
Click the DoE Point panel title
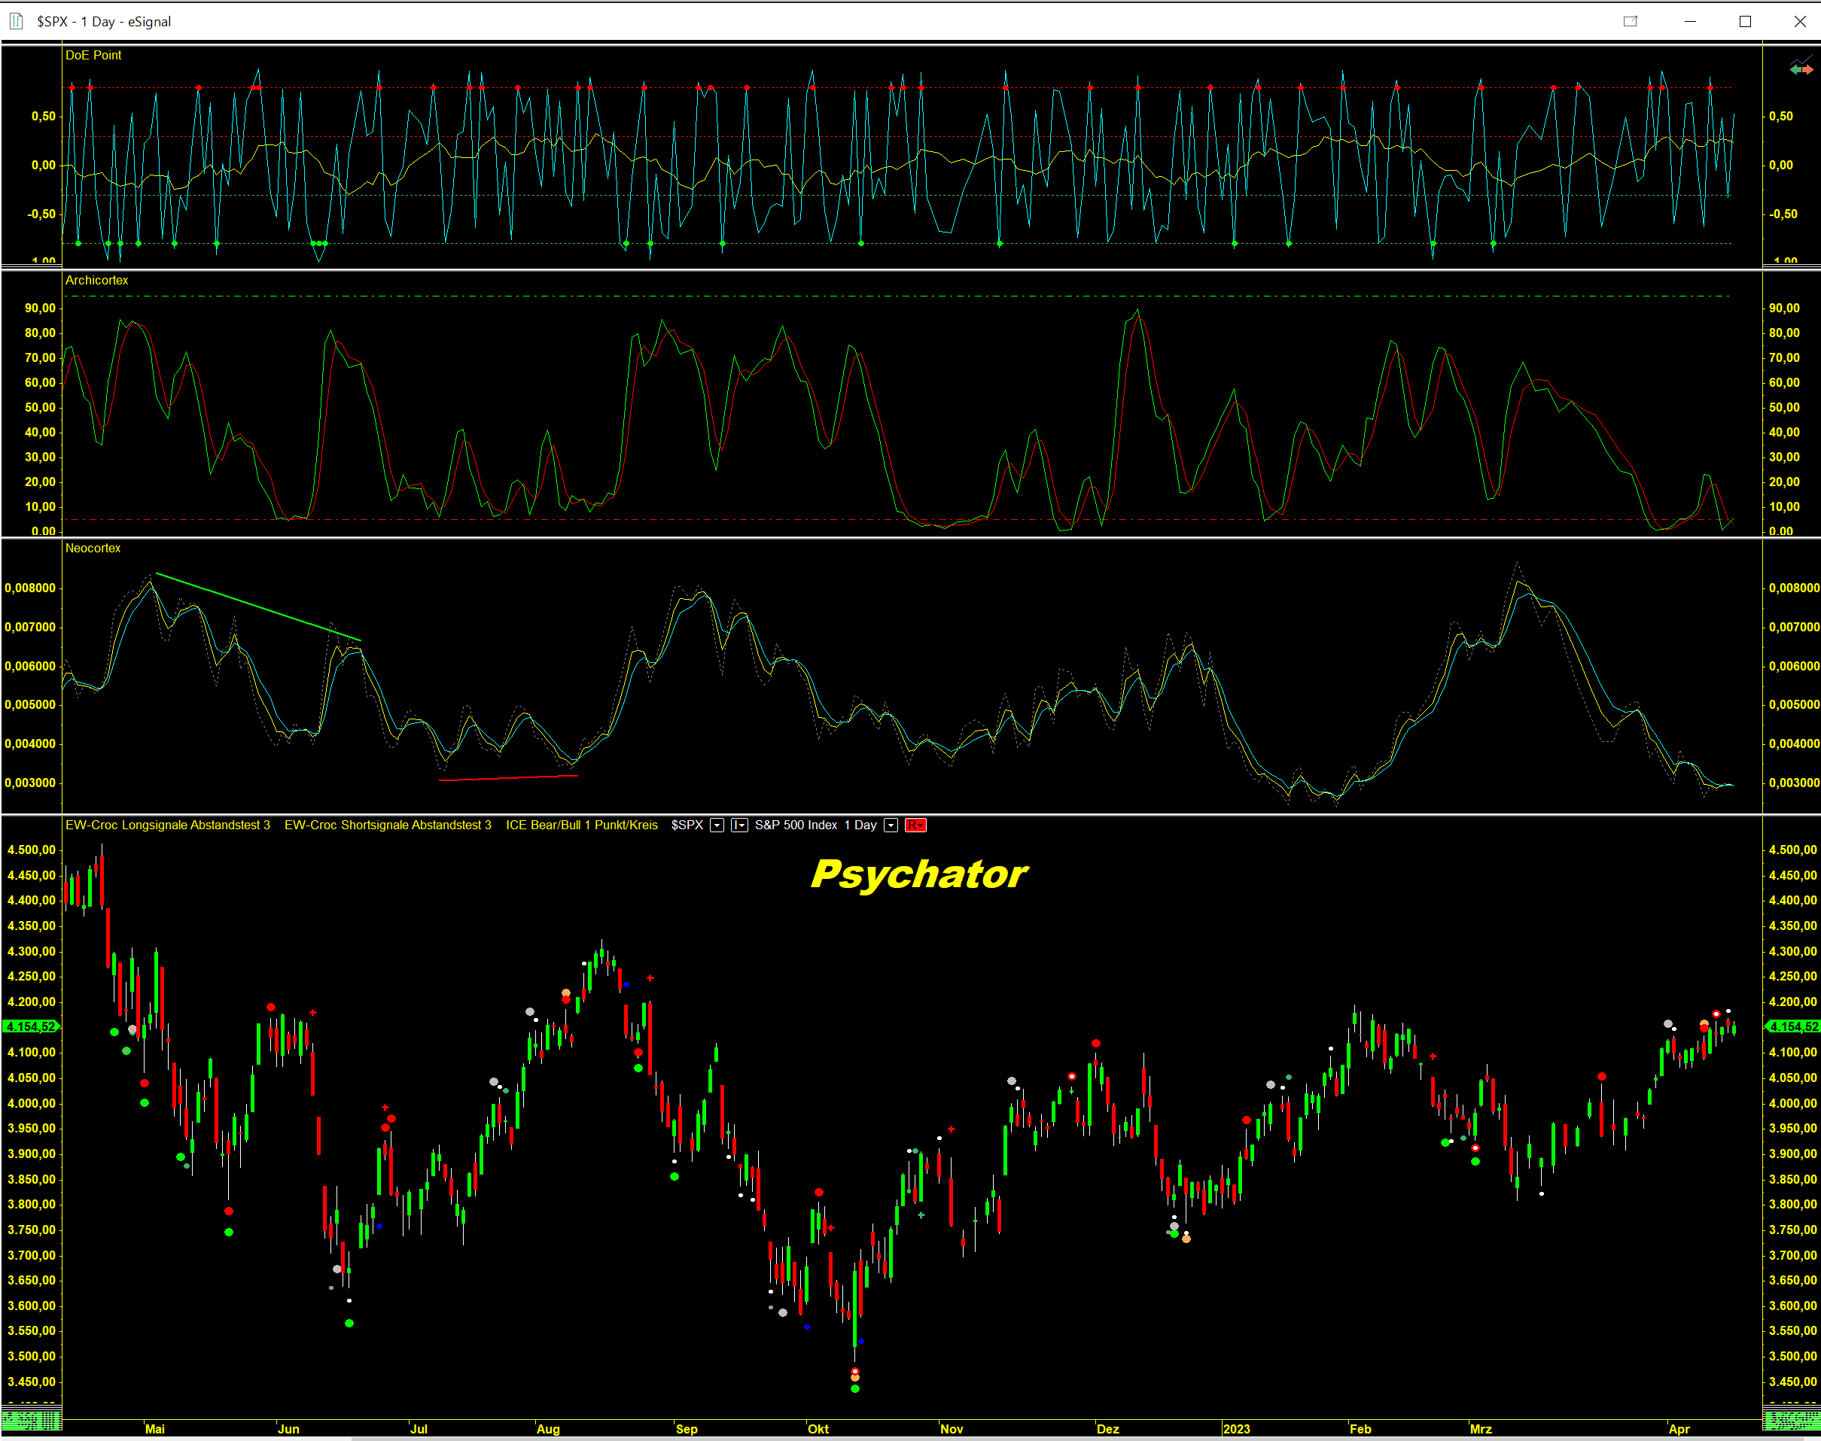(x=93, y=55)
